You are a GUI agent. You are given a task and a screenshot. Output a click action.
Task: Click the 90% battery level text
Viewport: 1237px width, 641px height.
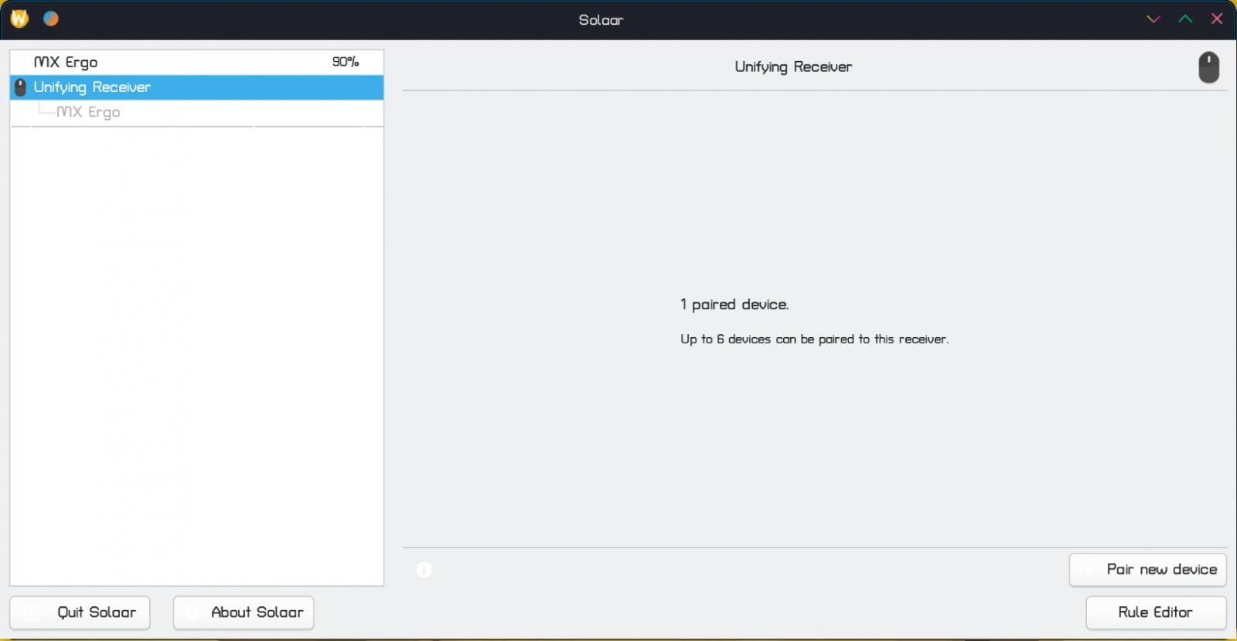(x=346, y=62)
